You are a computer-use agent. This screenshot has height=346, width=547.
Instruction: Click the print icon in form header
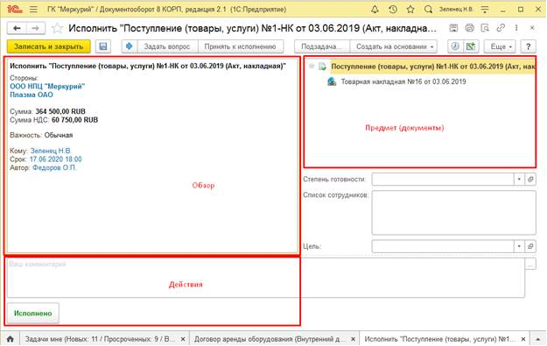(x=470, y=28)
